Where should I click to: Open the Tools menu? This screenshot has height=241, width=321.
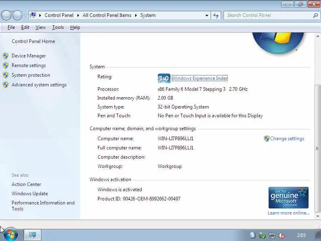pos(58,27)
